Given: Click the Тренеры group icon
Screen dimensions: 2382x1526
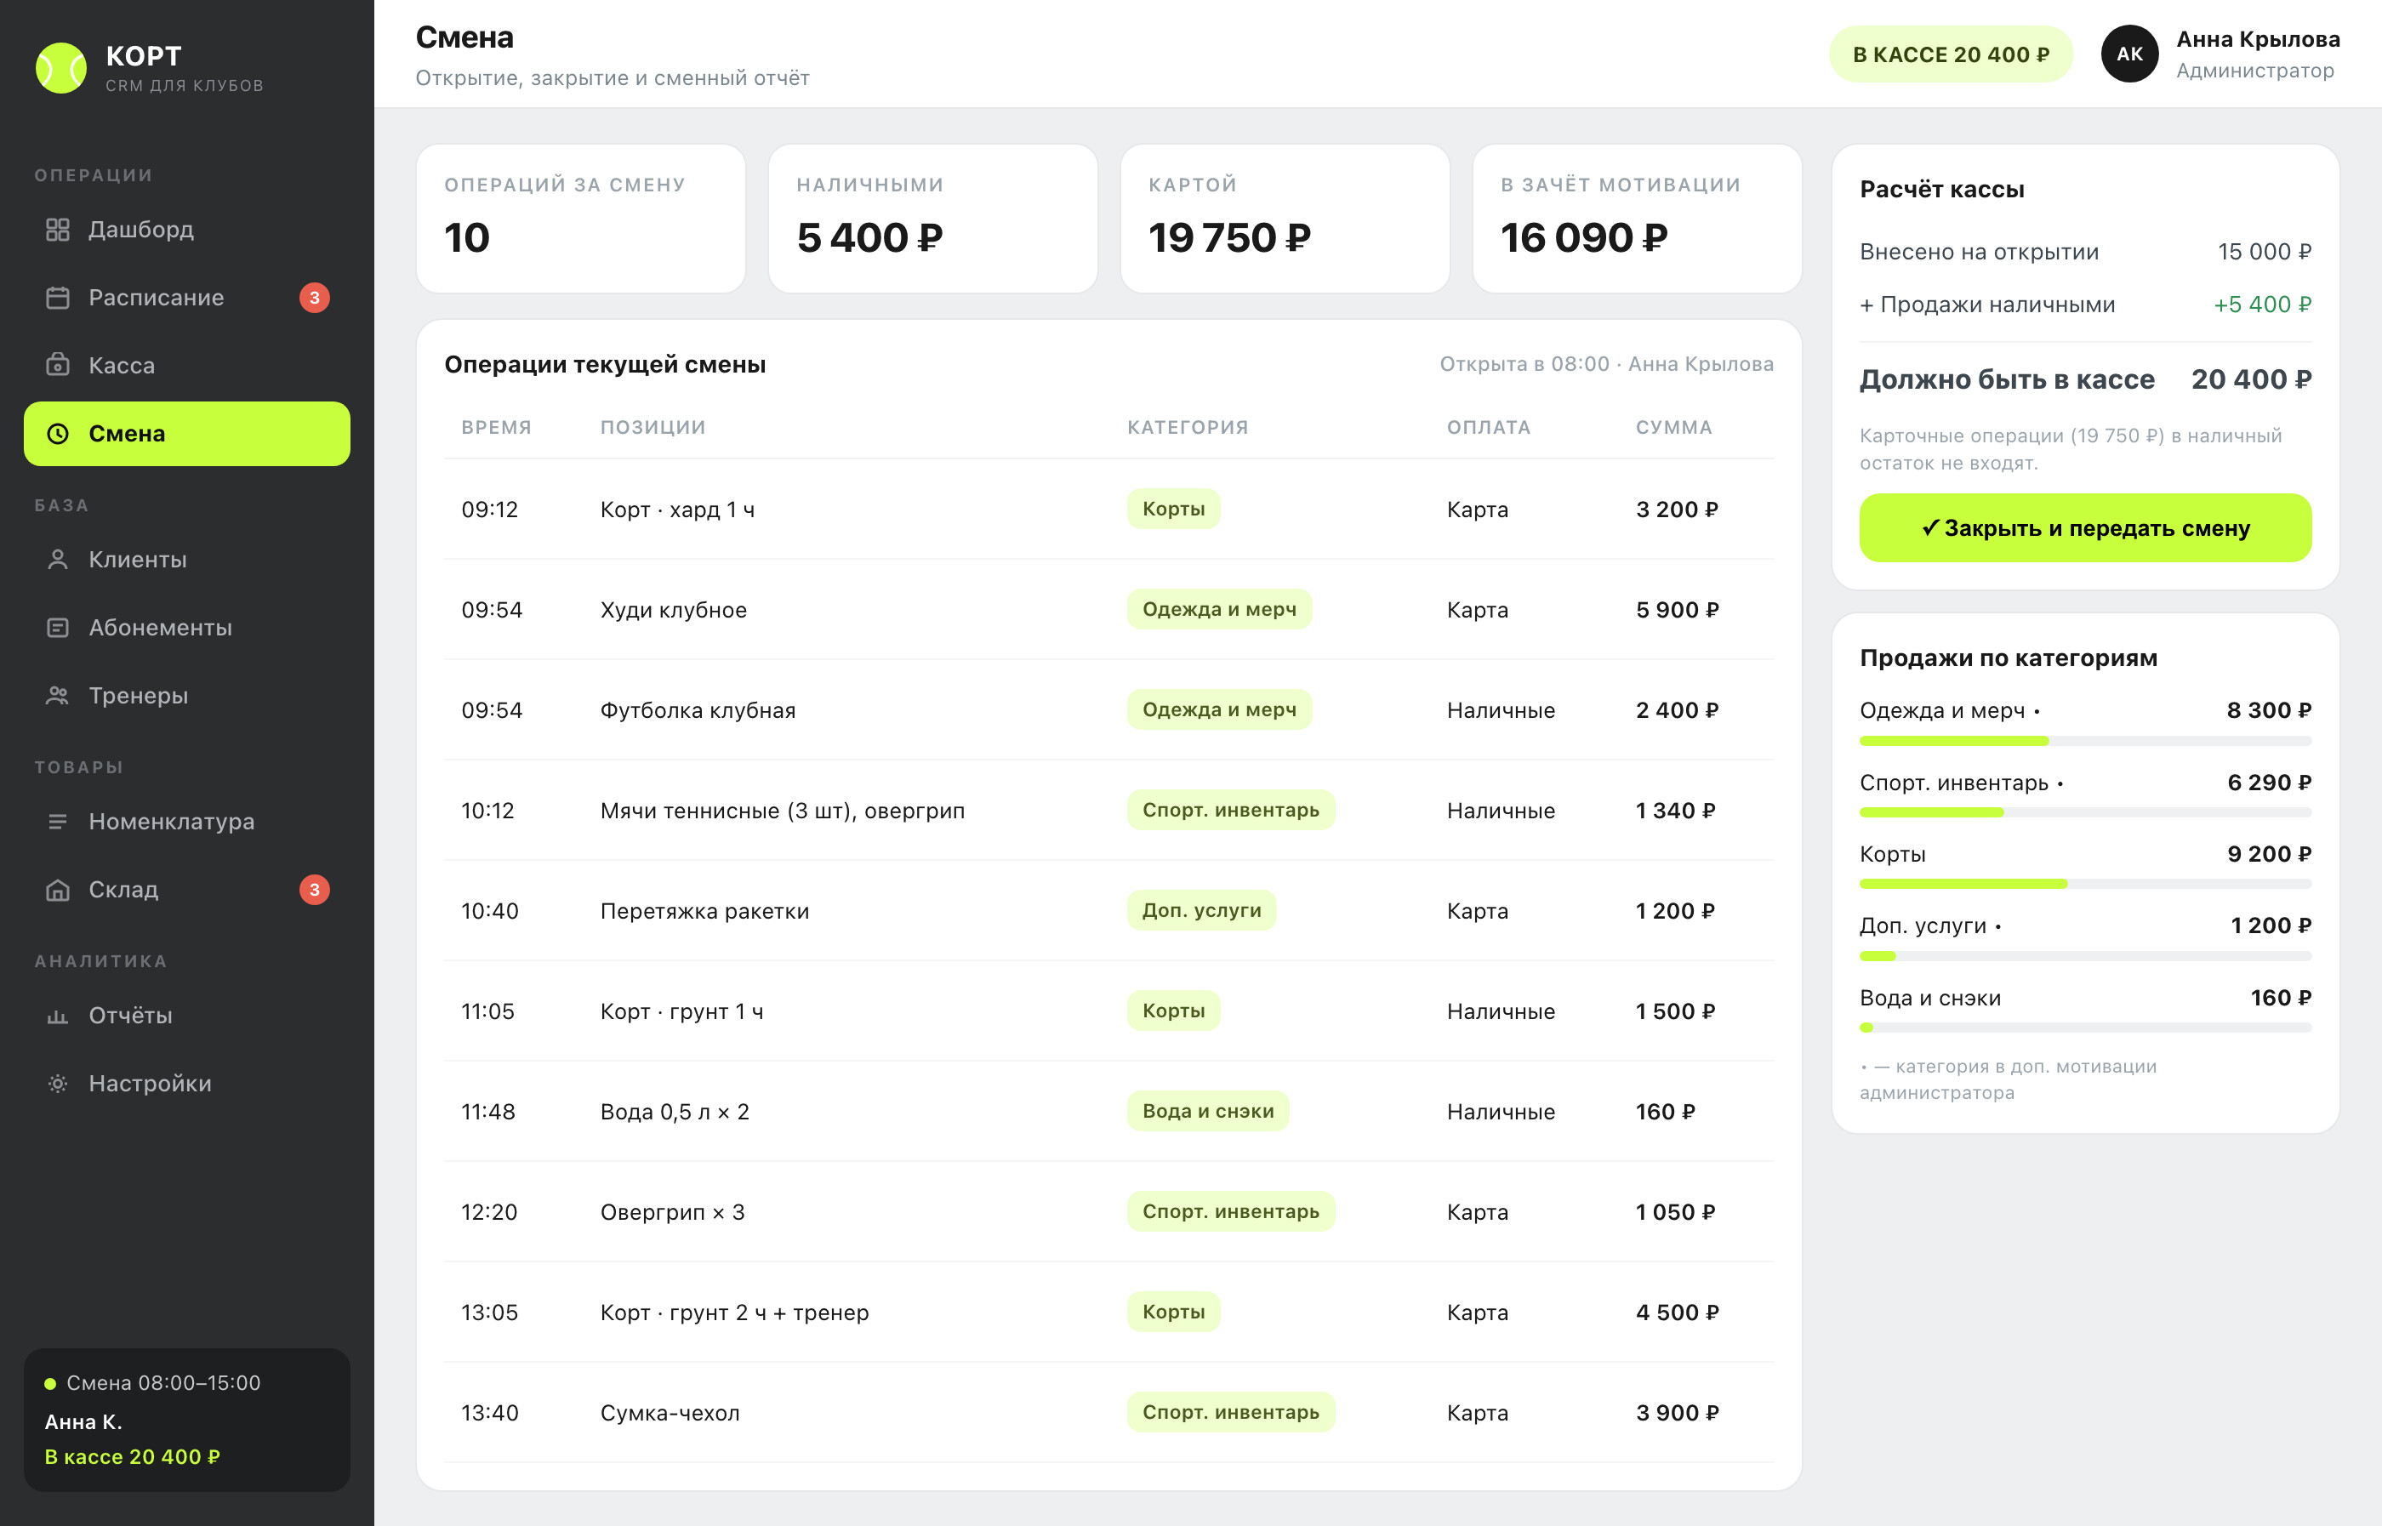Looking at the screenshot, I should 58,696.
